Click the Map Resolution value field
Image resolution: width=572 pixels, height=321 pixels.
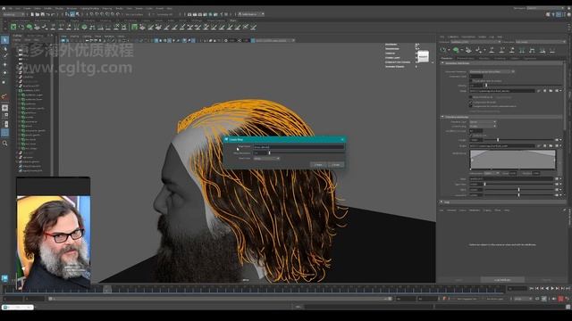259,152
